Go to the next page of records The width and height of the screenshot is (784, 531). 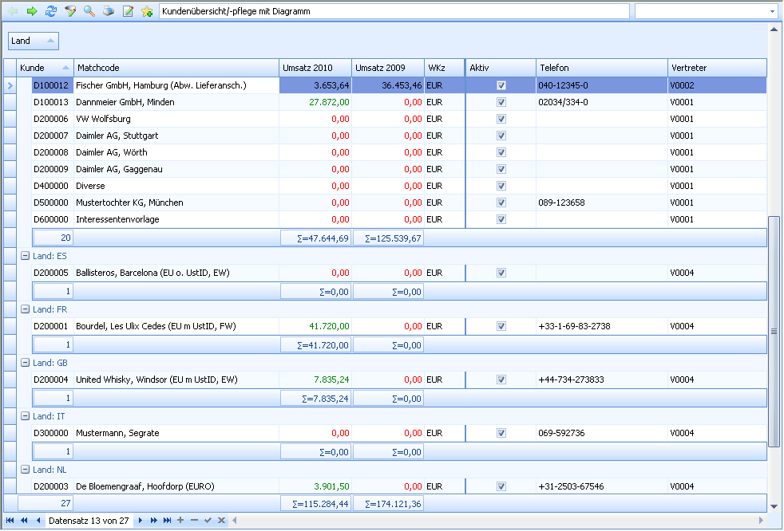click(153, 521)
